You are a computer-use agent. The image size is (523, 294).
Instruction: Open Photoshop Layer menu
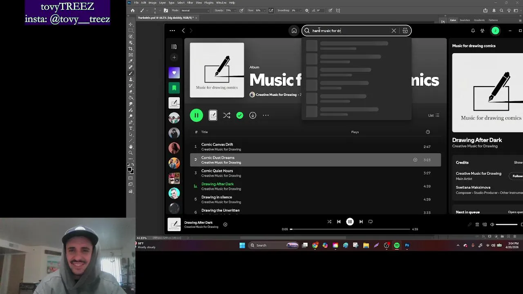(162, 2)
